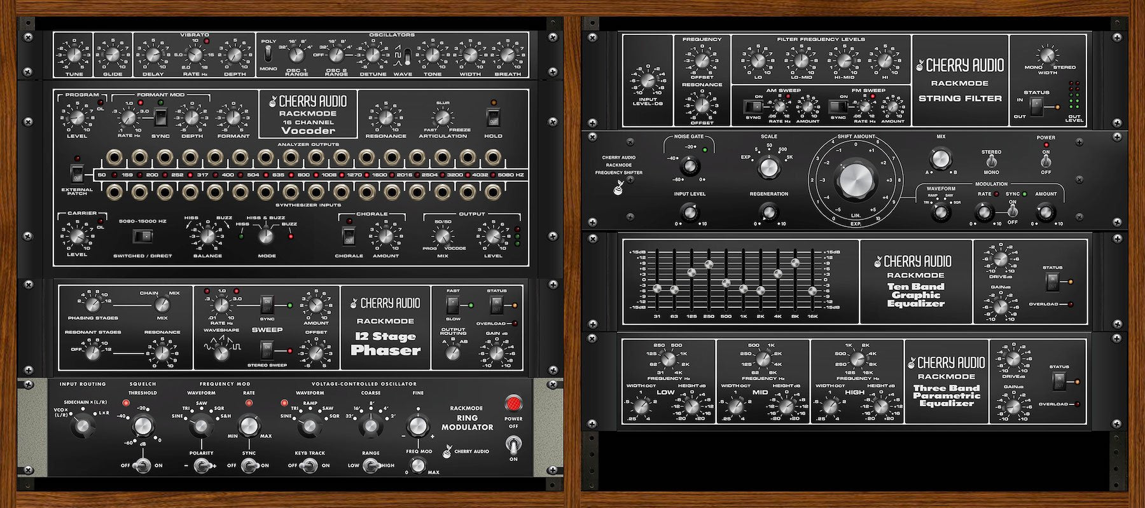Click the Vocoder Hiss & Buzz Mode knob
The height and width of the screenshot is (508, 1145).
tap(266, 237)
